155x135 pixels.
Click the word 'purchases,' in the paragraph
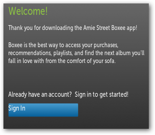106,45
